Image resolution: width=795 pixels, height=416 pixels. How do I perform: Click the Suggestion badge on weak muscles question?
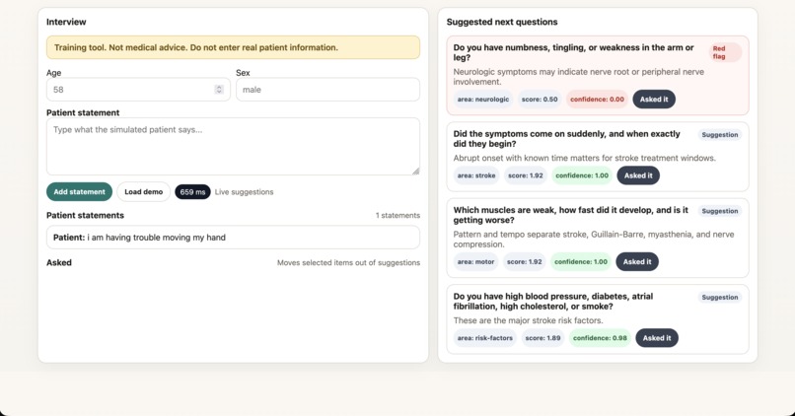click(x=720, y=211)
